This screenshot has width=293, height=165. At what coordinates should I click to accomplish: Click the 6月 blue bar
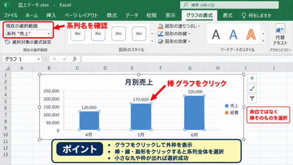[x=194, y=113]
